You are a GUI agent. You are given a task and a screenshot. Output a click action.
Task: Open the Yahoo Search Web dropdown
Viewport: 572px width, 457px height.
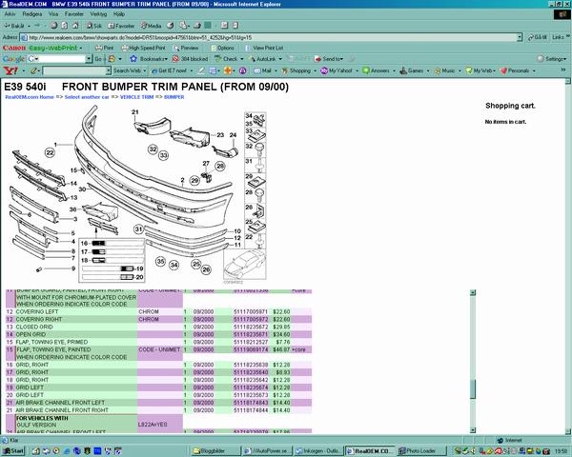coord(129,70)
